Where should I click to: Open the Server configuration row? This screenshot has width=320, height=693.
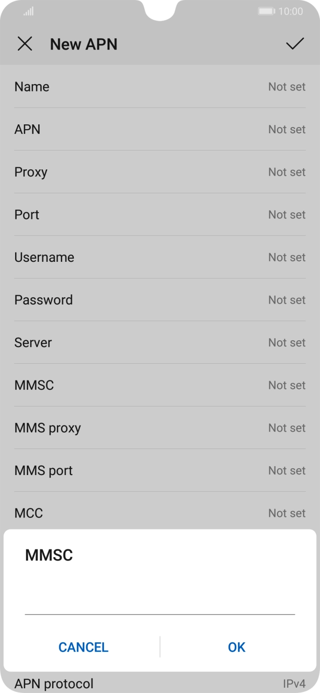tap(160, 342)
